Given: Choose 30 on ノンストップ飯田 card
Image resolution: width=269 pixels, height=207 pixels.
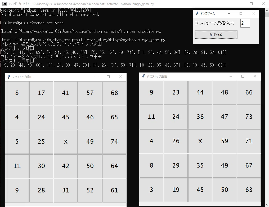Looking at the screenshot, I should [41, 166].
